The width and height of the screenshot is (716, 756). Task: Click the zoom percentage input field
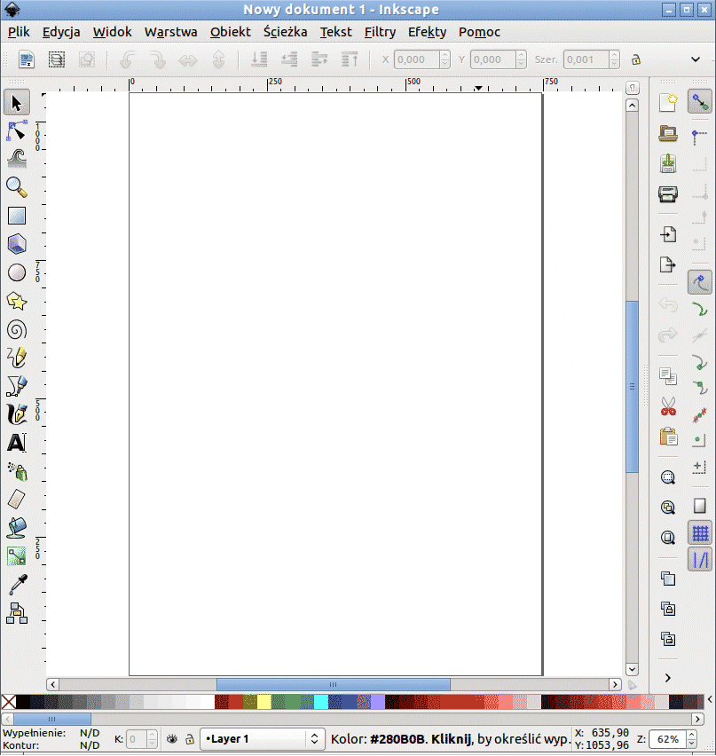tap(667, 738)
